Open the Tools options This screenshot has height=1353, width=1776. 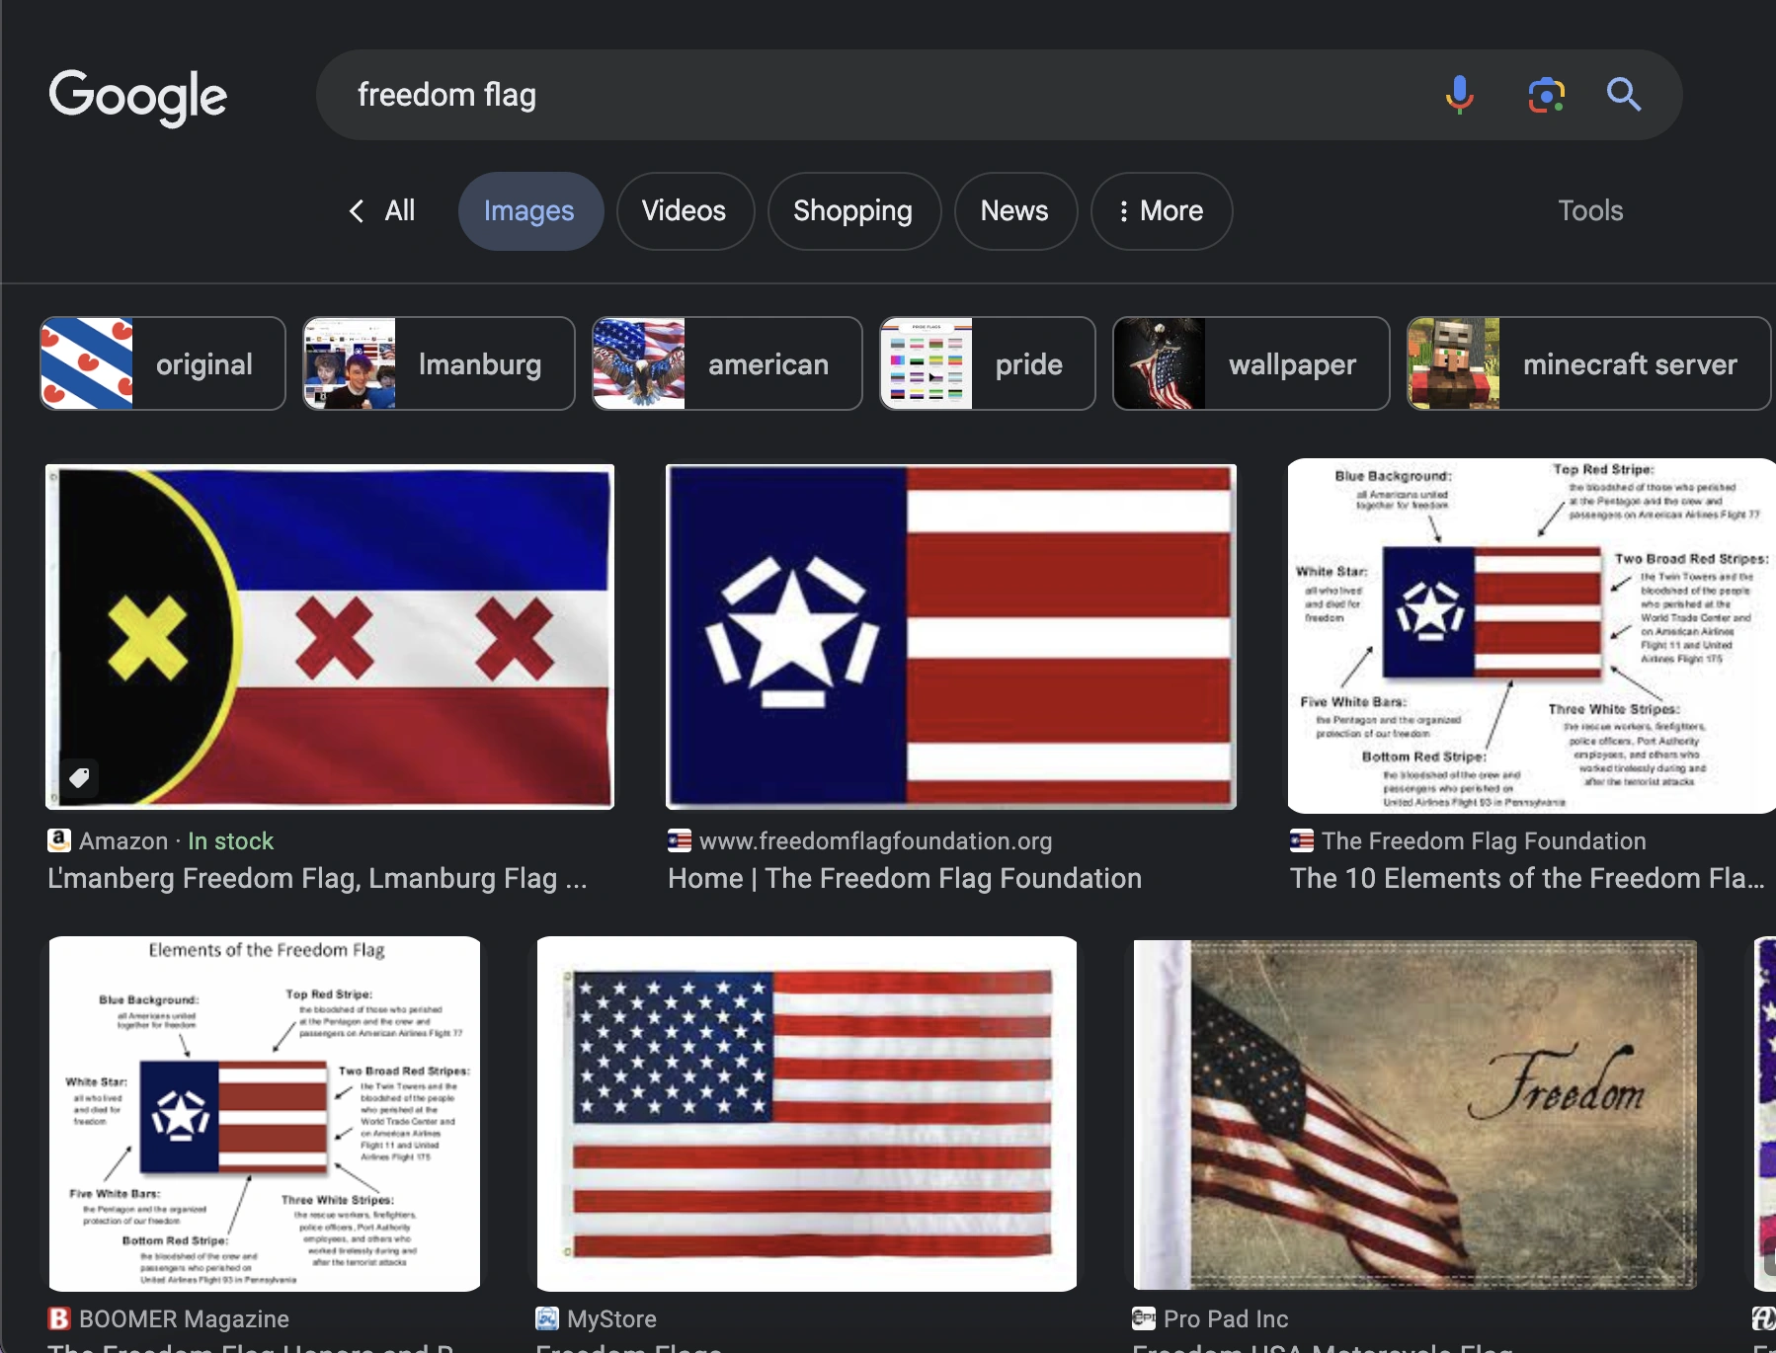[1589, 210]
